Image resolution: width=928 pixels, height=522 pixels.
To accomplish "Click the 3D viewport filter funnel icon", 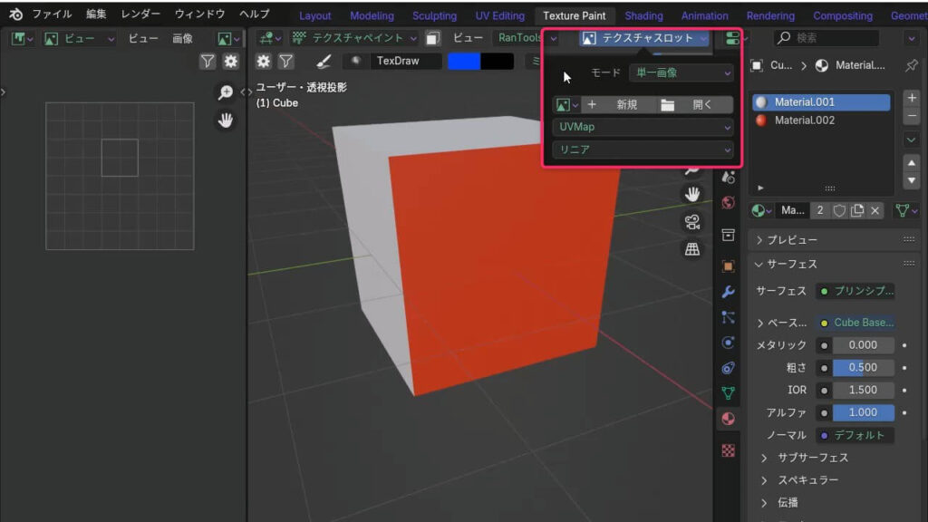I will pos(285,61).
